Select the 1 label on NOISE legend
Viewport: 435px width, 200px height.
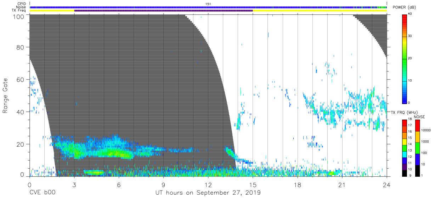point(422,175)
